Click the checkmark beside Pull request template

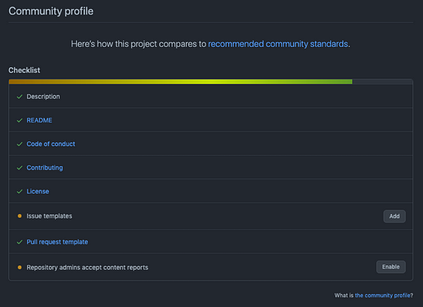coord(20,242)
